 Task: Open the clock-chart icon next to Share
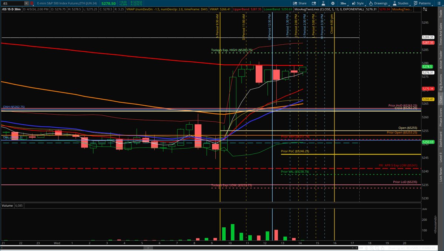click(314, 3)
